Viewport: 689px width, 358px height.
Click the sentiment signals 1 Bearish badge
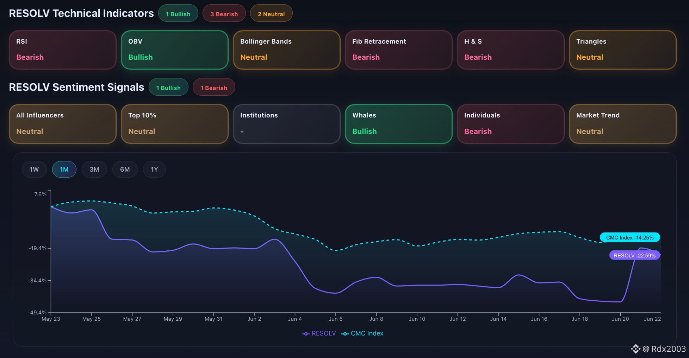214,87
